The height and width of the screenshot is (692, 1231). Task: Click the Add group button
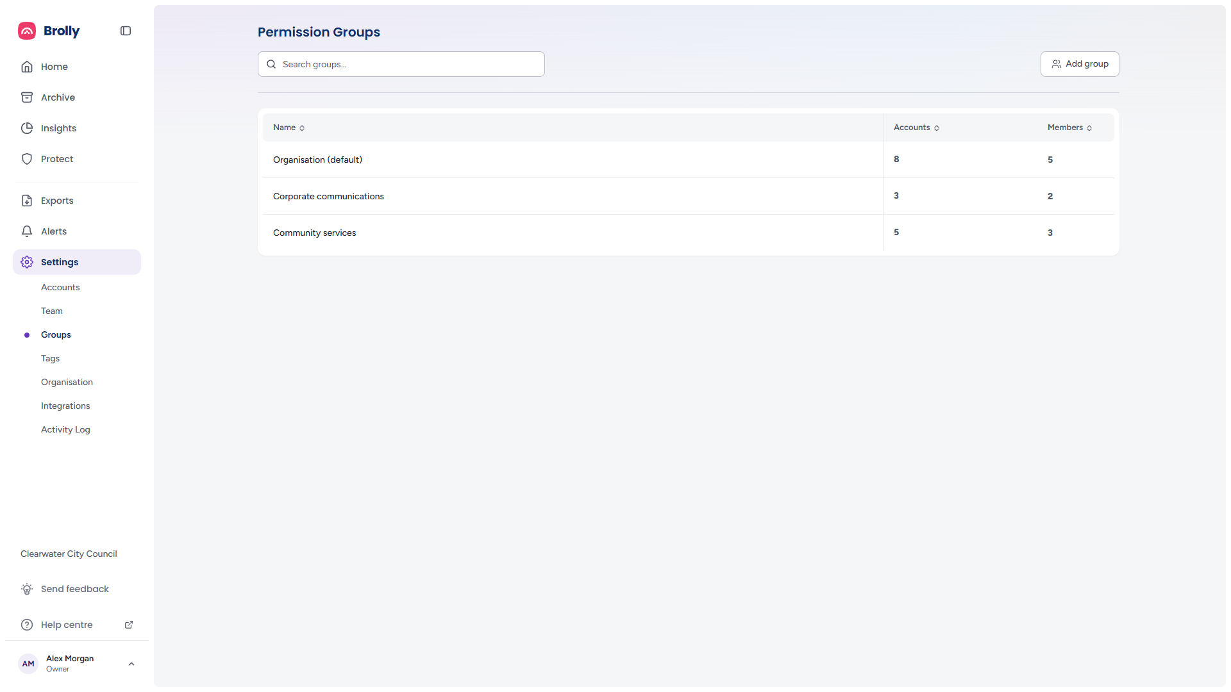click(1080, 64)
